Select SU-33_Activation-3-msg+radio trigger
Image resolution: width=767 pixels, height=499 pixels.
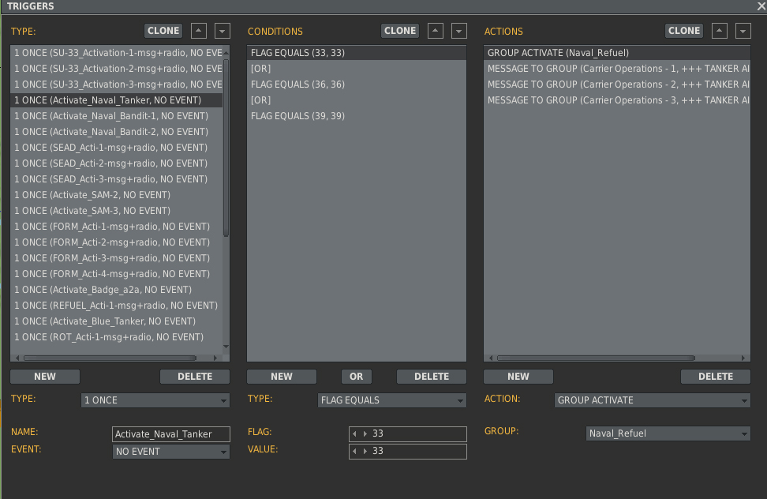pos(117,84)
